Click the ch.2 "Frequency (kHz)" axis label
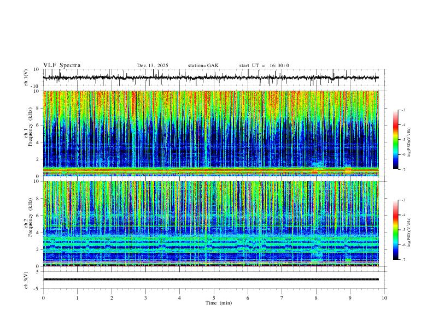 pos(31,217)
